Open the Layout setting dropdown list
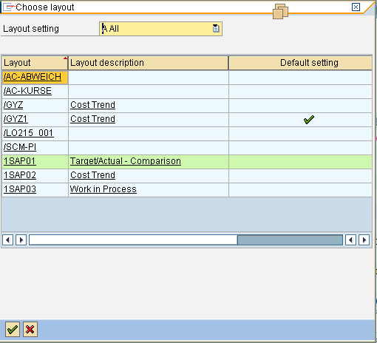This screenshot has width=377, height=343. point(216,29)
